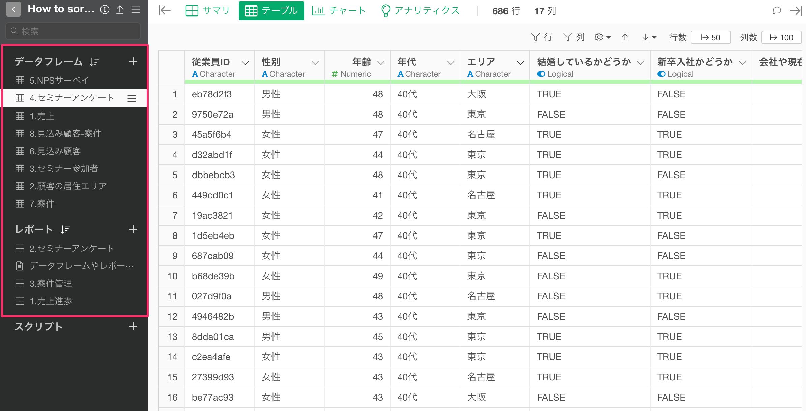
Task: Open 年代 column dropdown
Action: tap(451, 63)
